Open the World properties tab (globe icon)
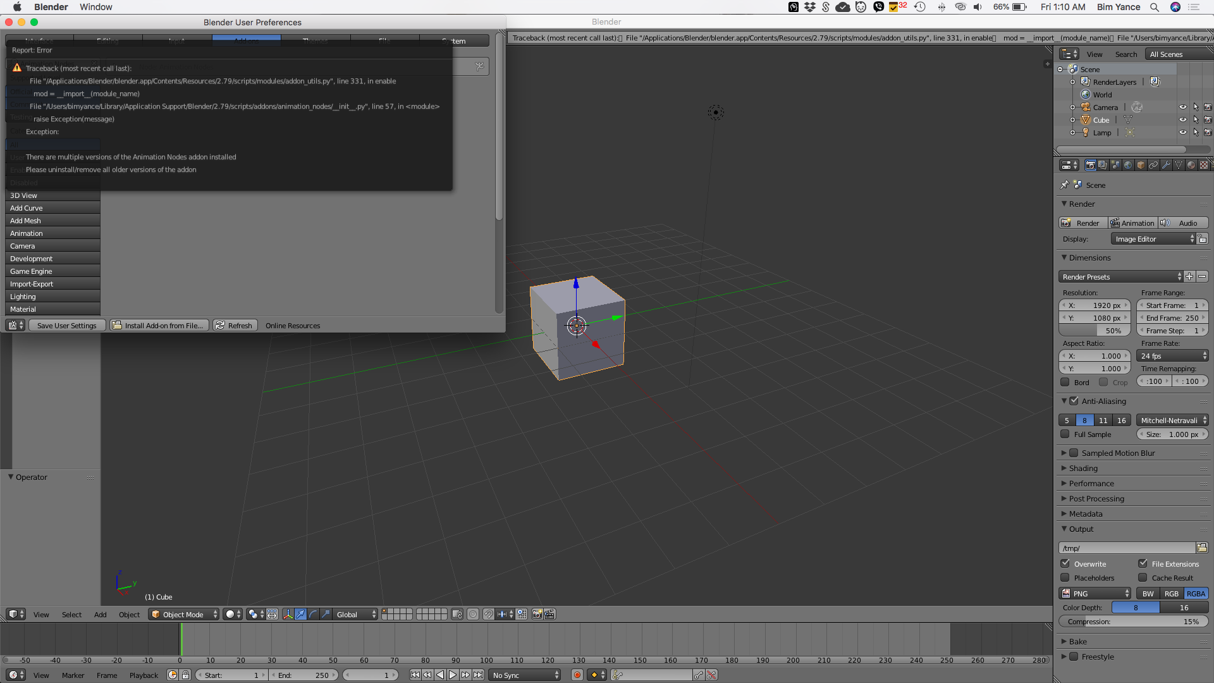Viewport: 1214px width, 683px height. coord(1128,165)
